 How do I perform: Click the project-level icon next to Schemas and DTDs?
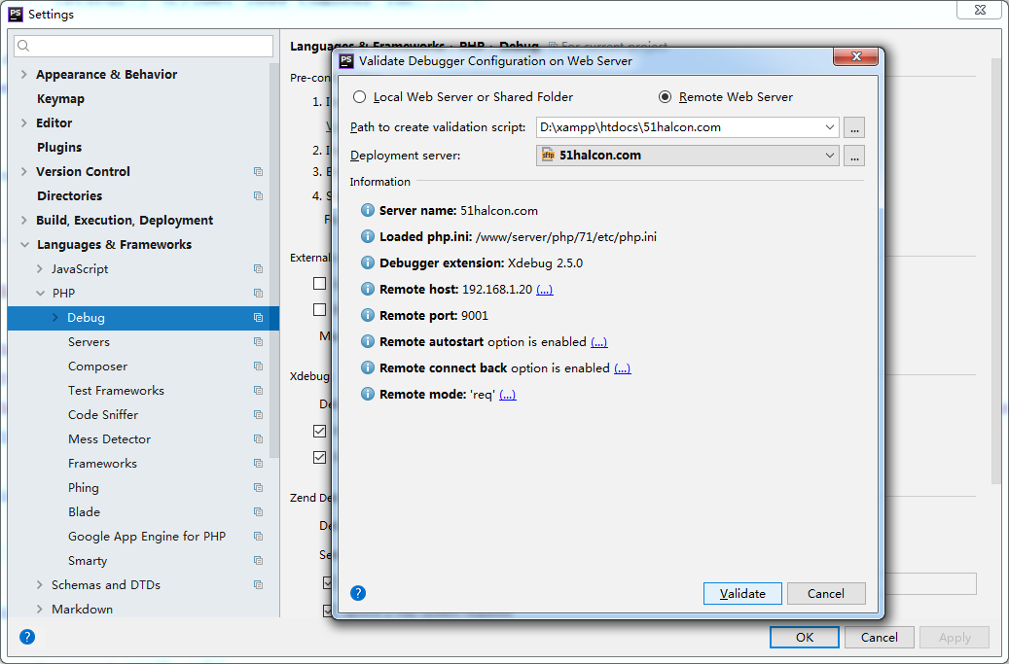point(258,585)
